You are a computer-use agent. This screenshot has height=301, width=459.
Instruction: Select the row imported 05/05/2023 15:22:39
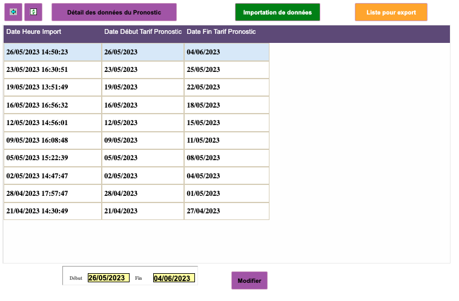tap(136, 158)
